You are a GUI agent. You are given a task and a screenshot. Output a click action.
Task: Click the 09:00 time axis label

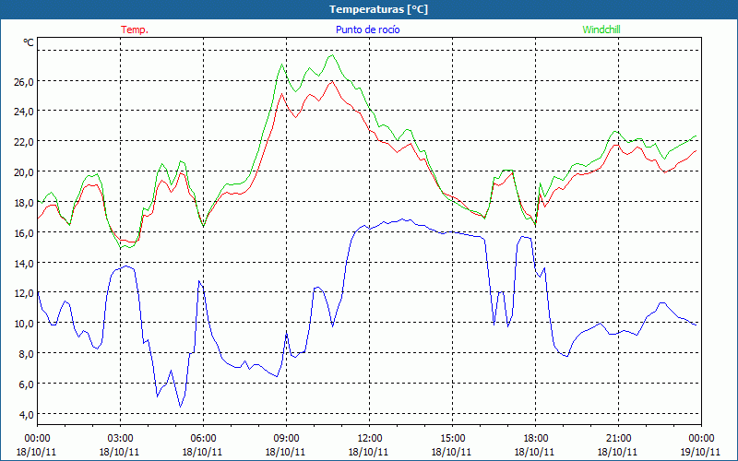tap(286, 439)
